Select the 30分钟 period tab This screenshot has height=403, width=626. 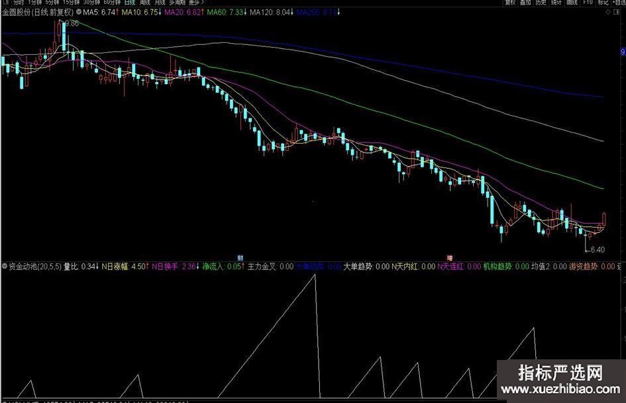(91, 2)
